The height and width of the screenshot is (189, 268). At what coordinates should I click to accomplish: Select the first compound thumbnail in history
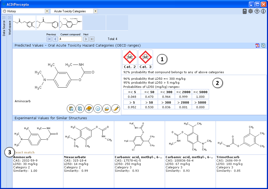click(24, 23)
